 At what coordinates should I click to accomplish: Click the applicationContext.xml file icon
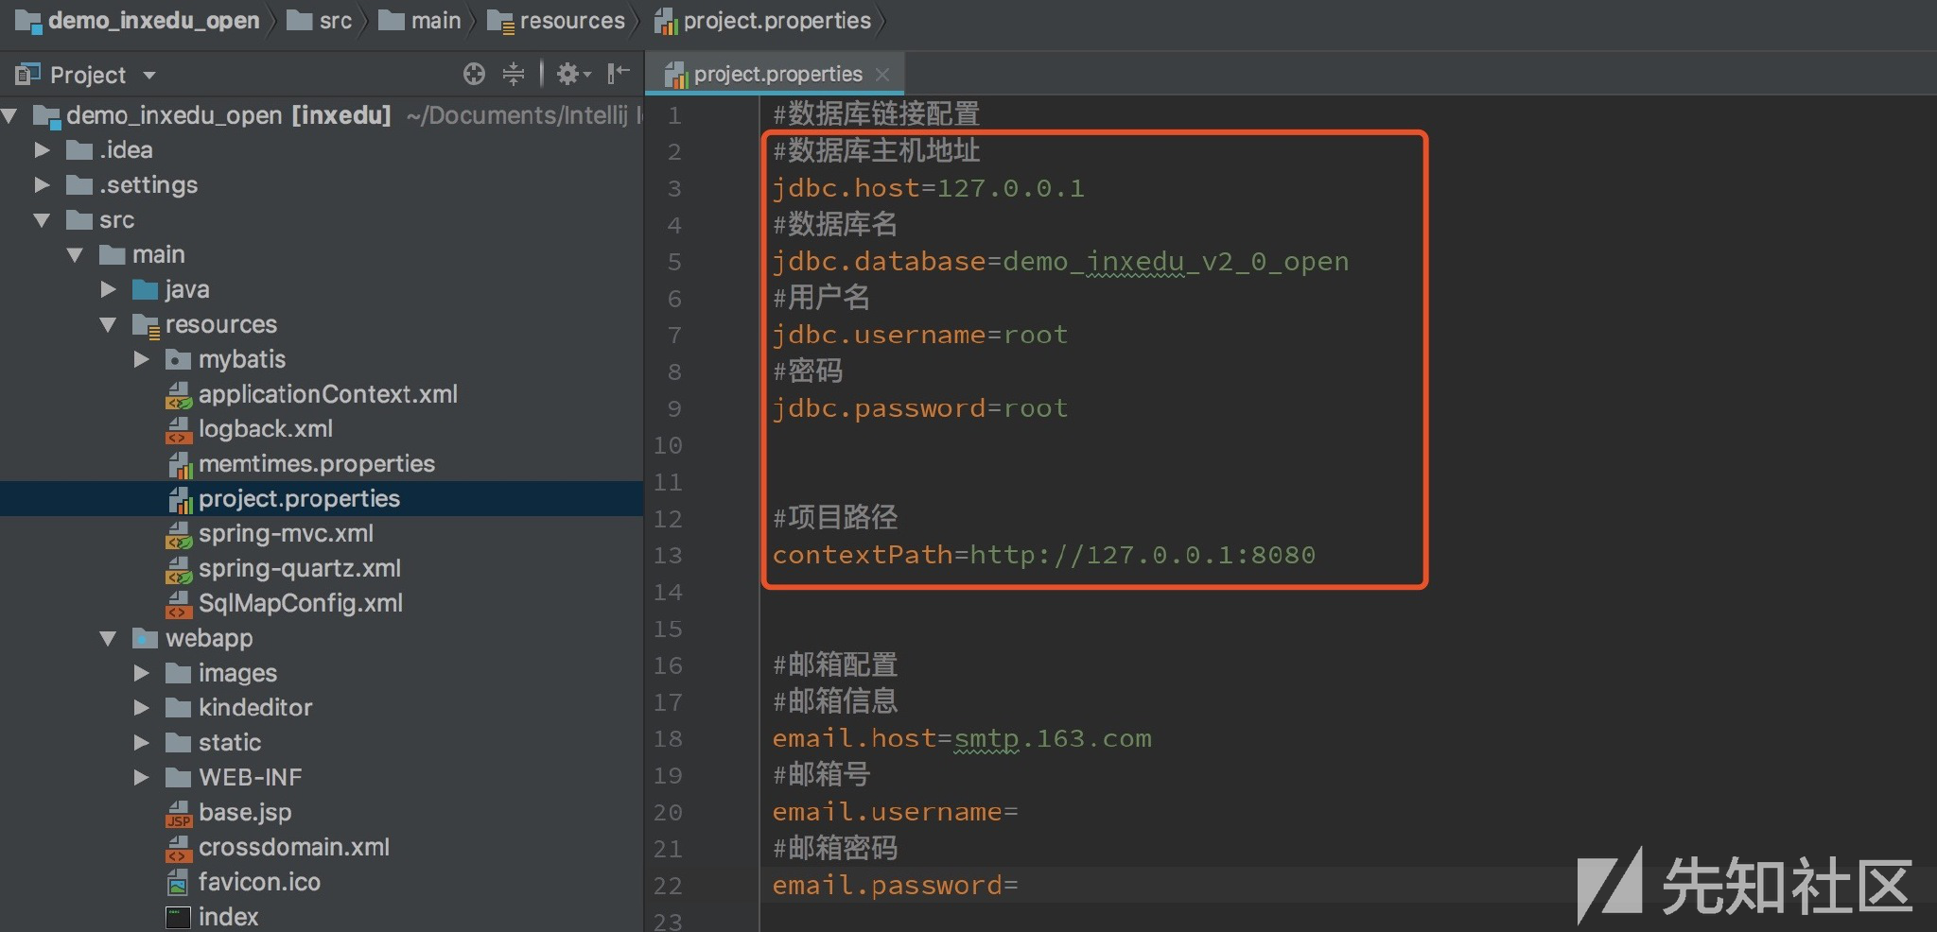[179, 395]
